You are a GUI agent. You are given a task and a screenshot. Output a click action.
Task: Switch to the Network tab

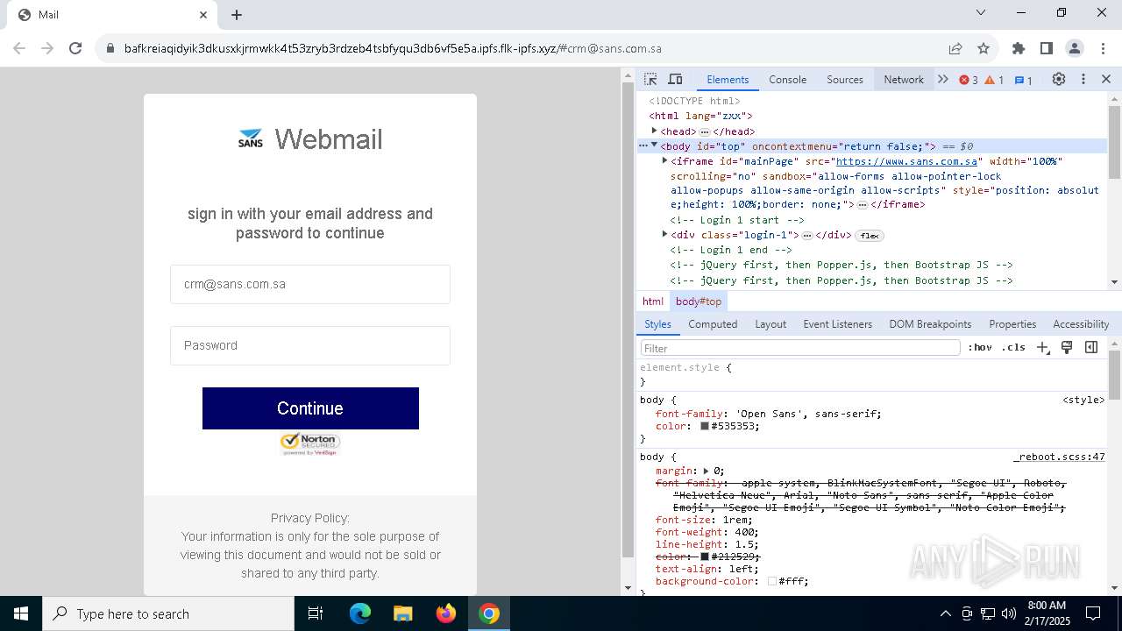tap(904, 79)
